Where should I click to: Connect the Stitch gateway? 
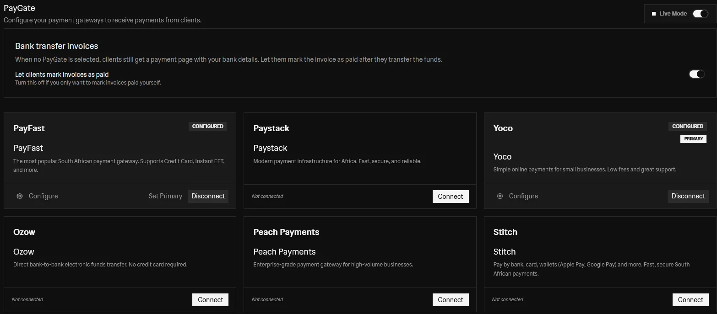pyautogui.click(x=690, y=300)
